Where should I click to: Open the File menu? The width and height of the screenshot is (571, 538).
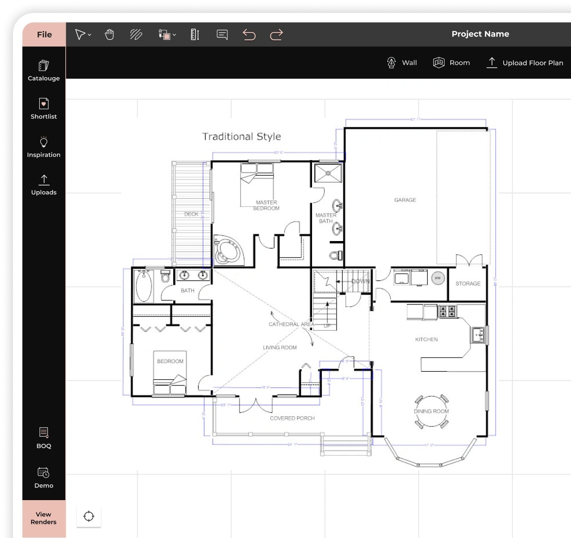click(x=44, y=35)
